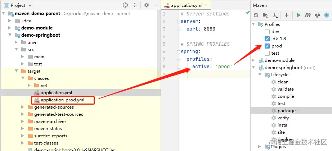Click the fold marker beside 'server:' line
Image resolution: width=332 pixels, height=151 pixels.
(179, 21)
